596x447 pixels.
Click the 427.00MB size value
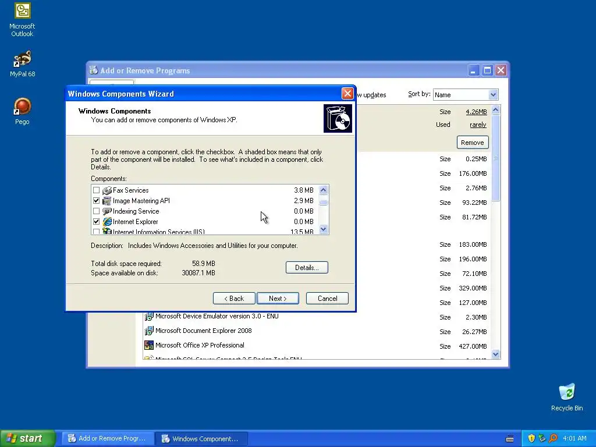click(x=473, y=346)
